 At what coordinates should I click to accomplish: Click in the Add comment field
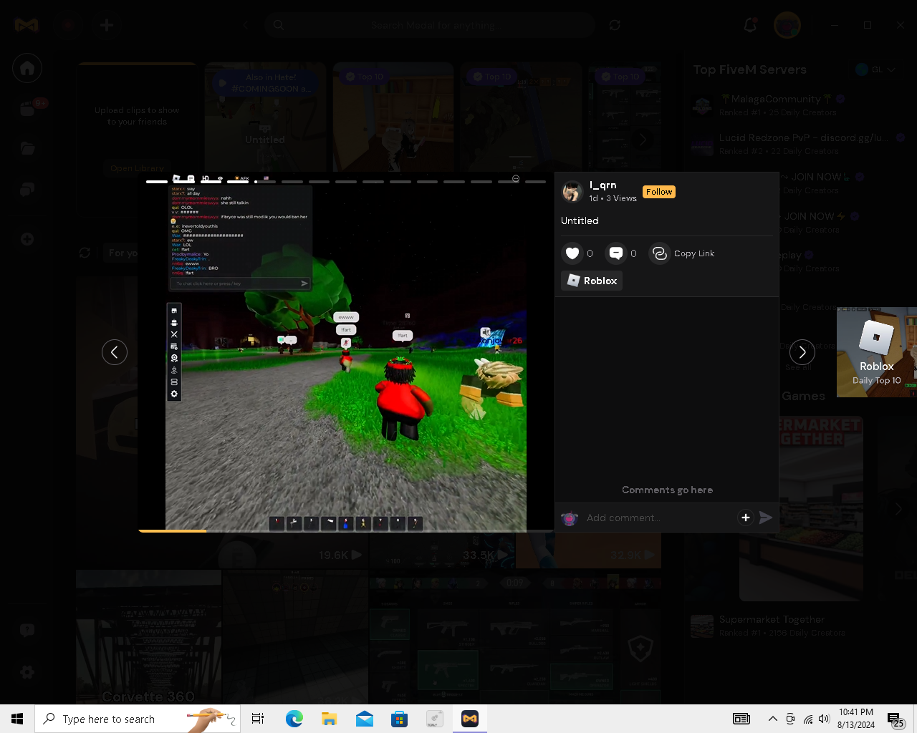point(658,518)
